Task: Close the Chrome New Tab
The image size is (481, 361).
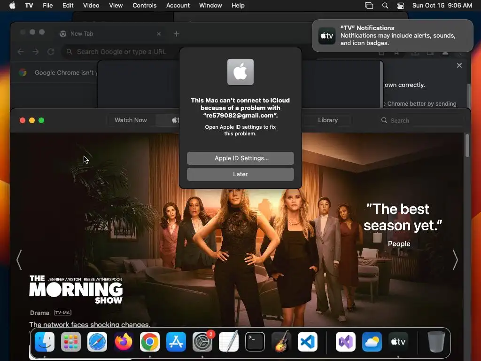Action: [x=159, y=34]
